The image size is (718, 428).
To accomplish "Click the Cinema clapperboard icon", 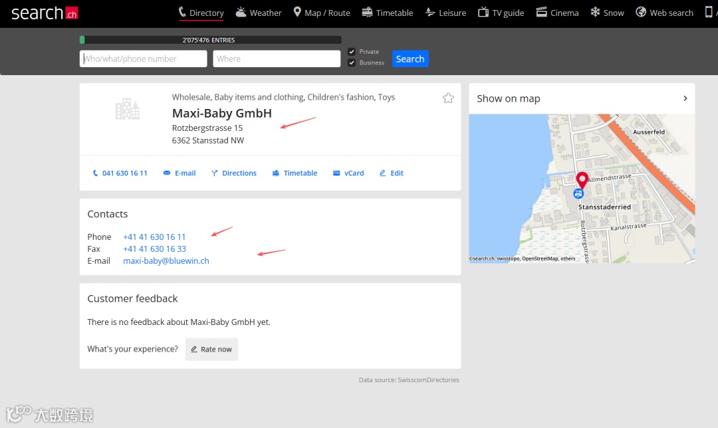I will [x=541, y=13].
